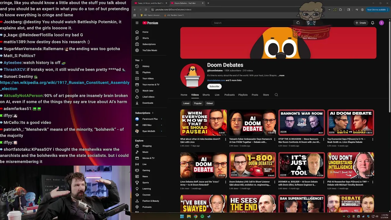Open the Windows Start menu
This screenshot has height=220, width=391.
point(182,216)
